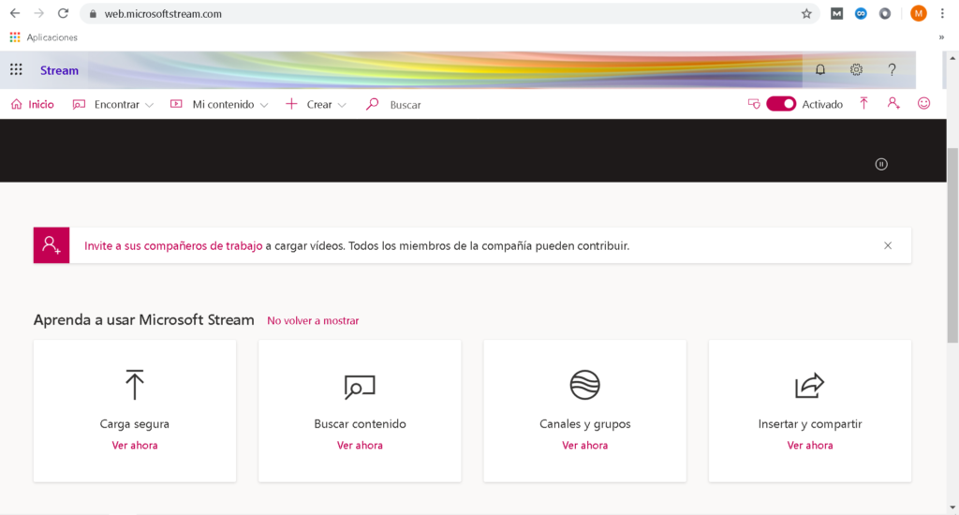Go back in the browser
The image size is (959, 515).
point(15,13)
